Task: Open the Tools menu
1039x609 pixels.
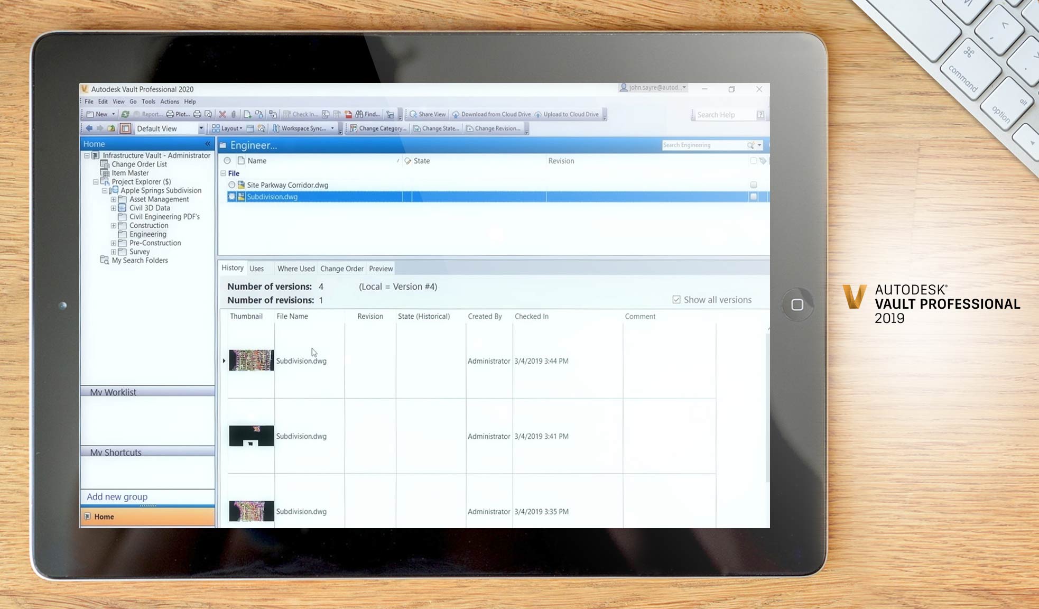Action: [x=149, y=101]
